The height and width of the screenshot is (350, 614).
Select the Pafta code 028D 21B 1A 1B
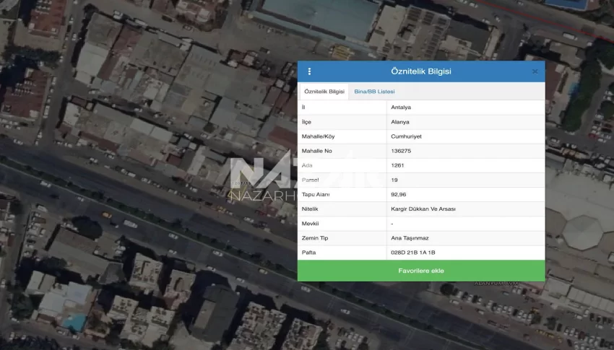tap(412, 253)
